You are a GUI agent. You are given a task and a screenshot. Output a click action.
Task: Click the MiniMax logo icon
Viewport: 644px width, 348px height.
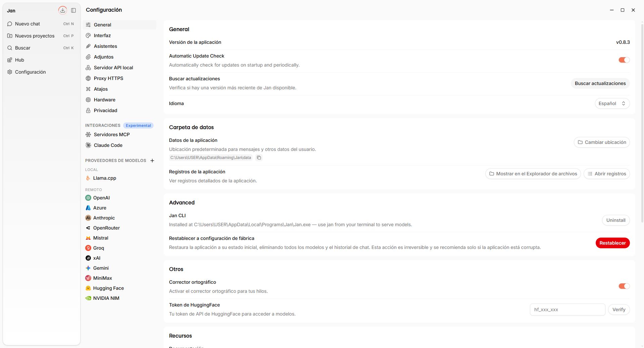pyautogui.click(x=88, y=278)
